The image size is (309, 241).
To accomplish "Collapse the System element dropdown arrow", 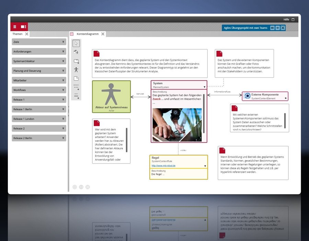I will (x=205, y=87).
